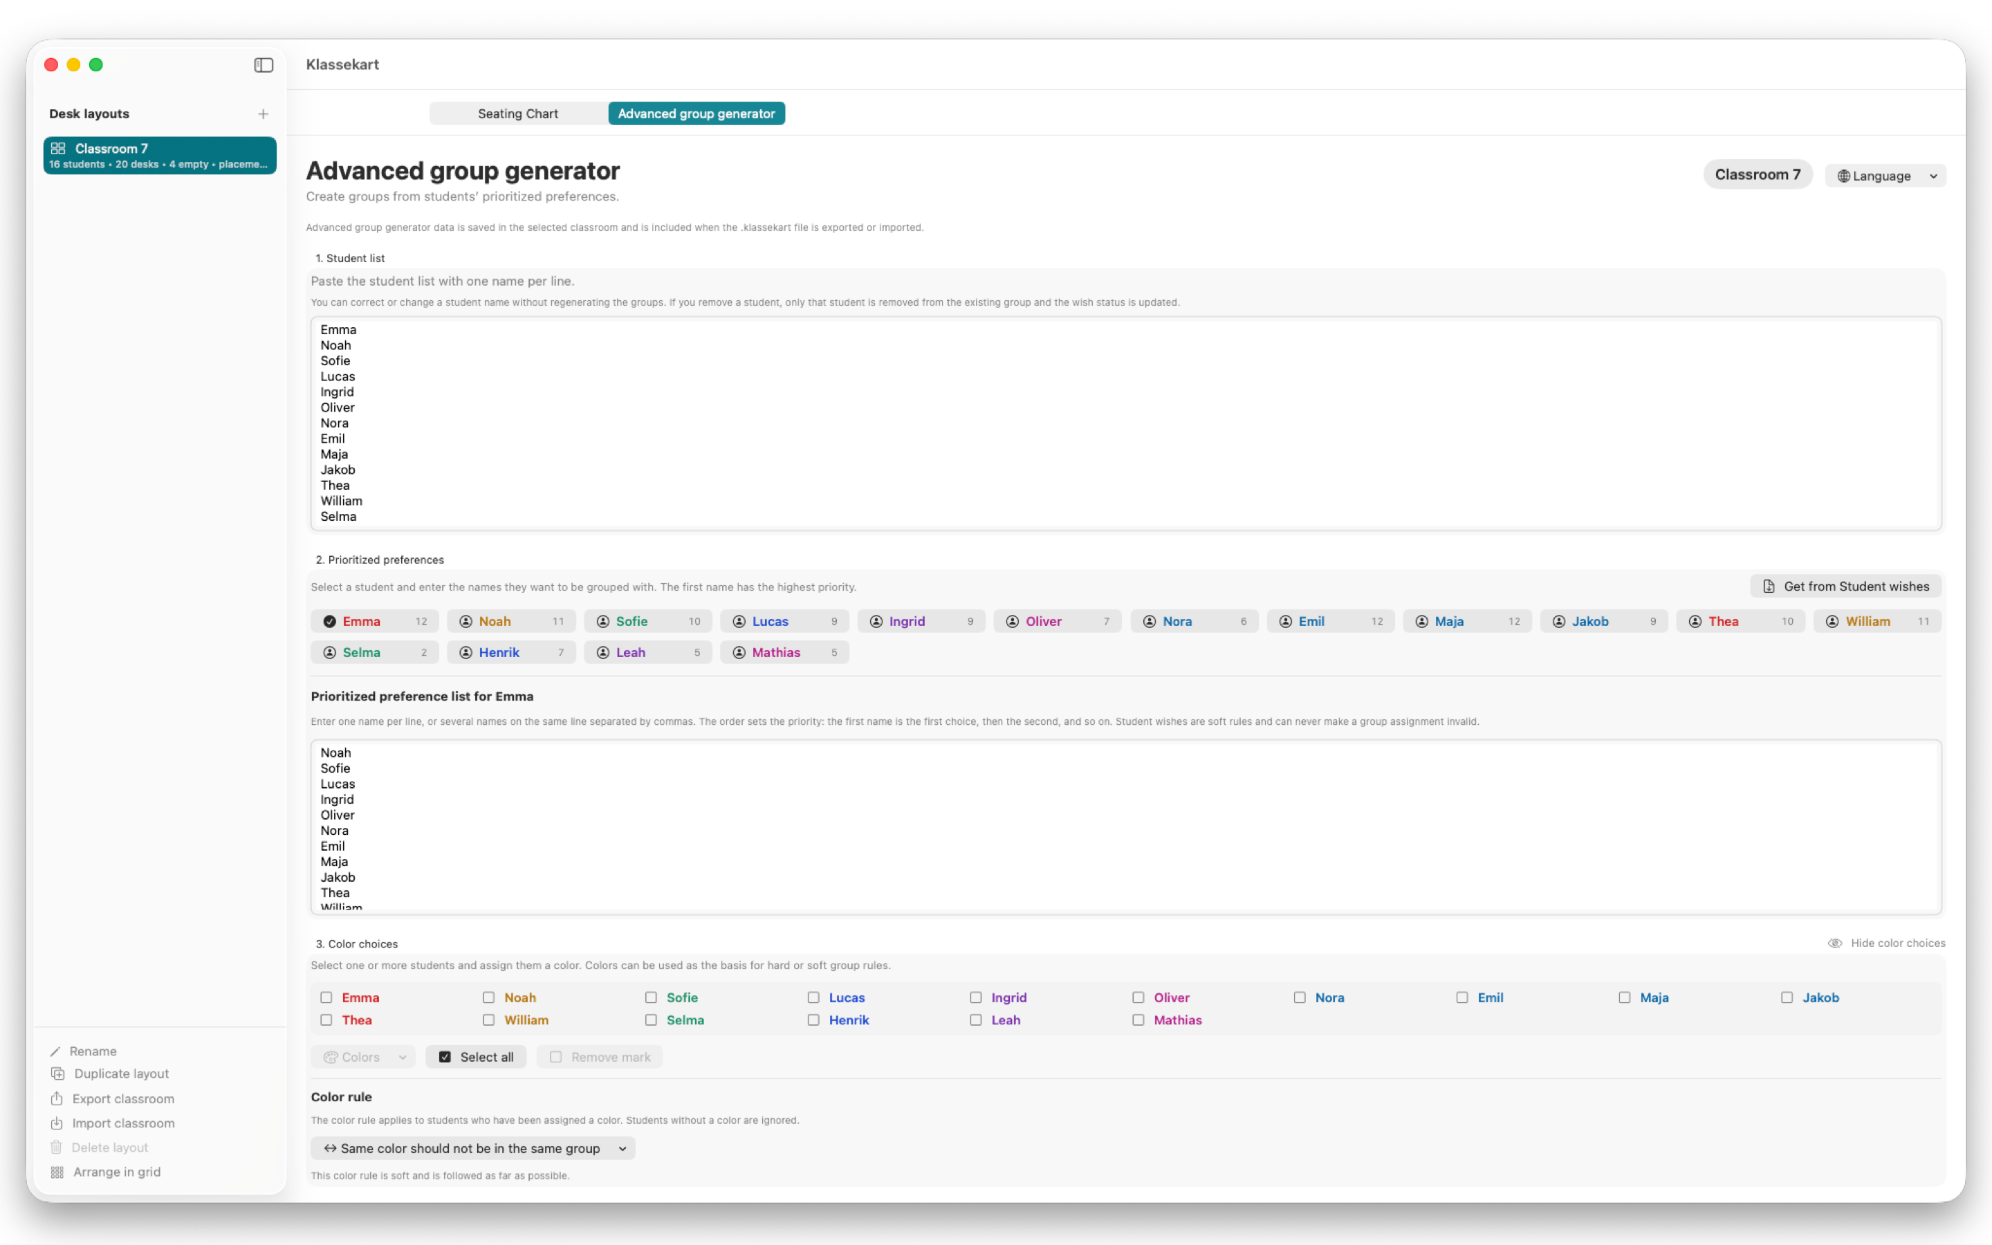Click the Delete layout trash icon
The image size is (1992, 1245).
coord(56,1148)
